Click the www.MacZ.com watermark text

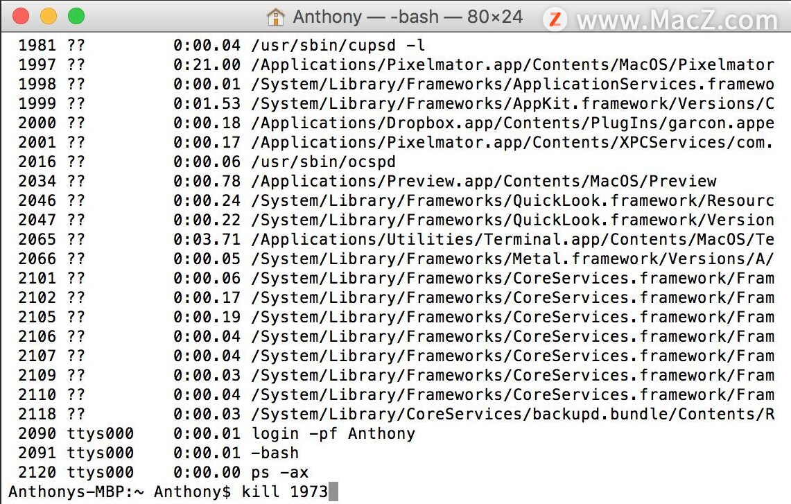coord(677,20)
